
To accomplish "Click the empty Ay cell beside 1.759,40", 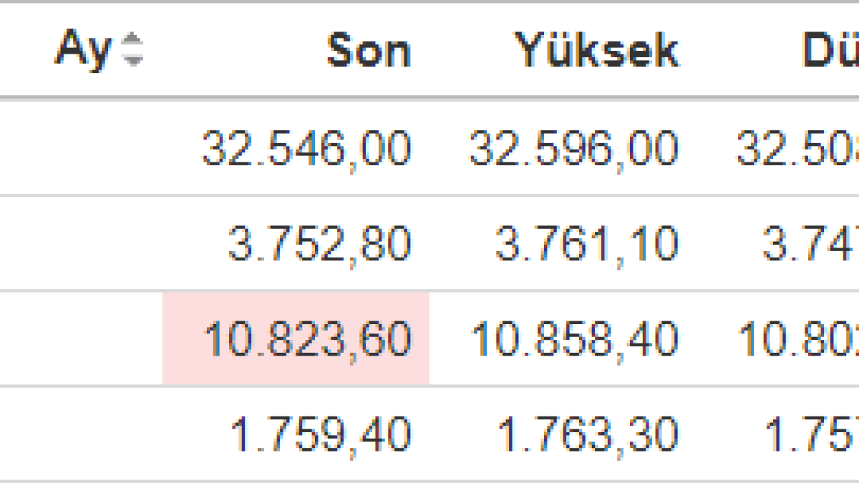I will tap(81, 434).
